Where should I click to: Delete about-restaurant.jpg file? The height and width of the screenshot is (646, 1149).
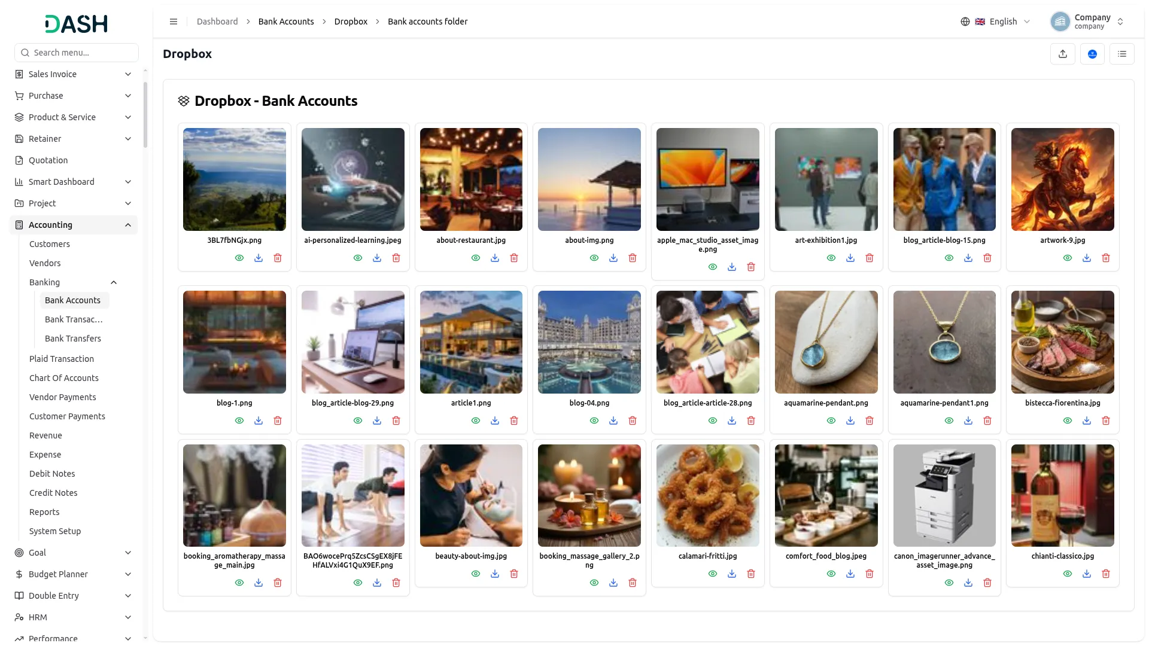coord(514,258)
